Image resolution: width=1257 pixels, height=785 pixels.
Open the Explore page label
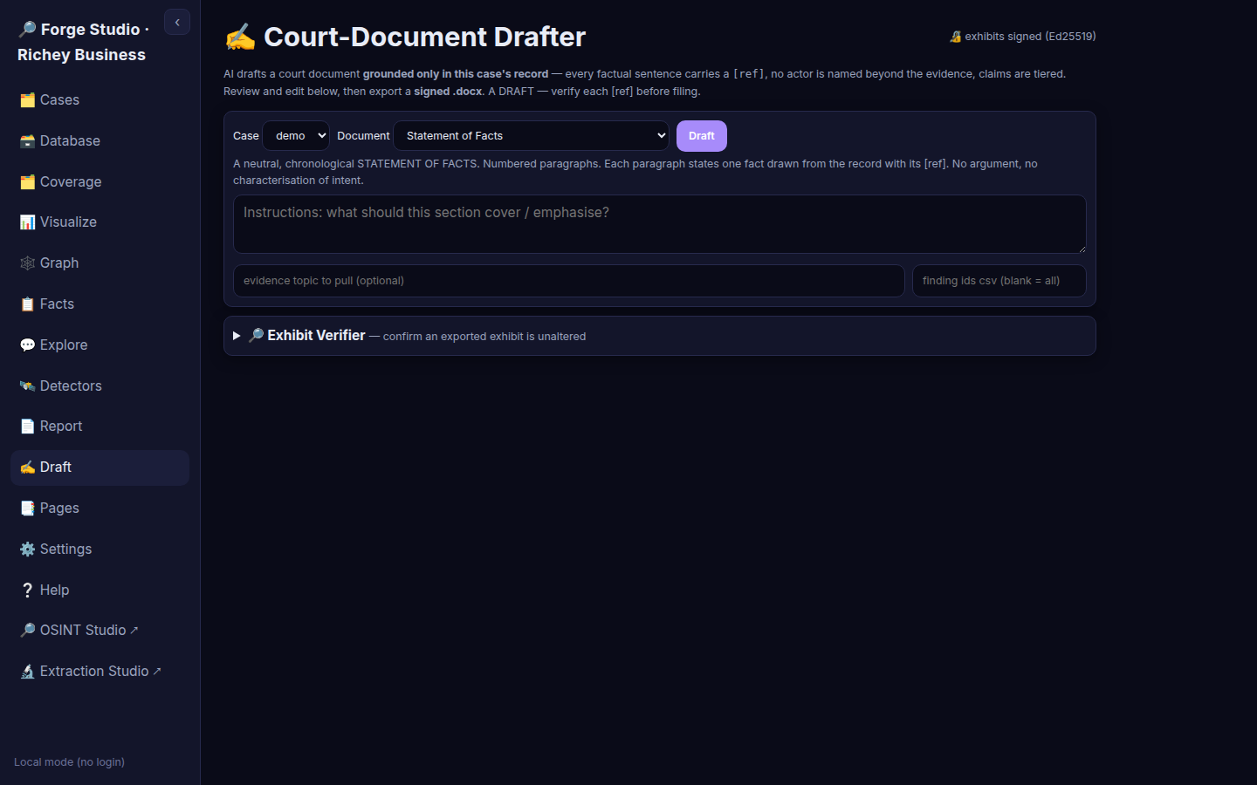(x=64, y=345)
